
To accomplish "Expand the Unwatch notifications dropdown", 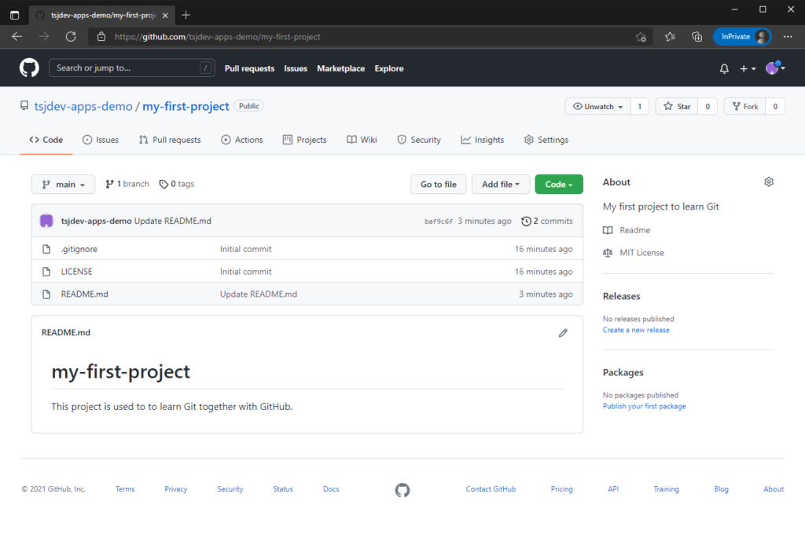I will pyautogui.click(x=598, y=107).
